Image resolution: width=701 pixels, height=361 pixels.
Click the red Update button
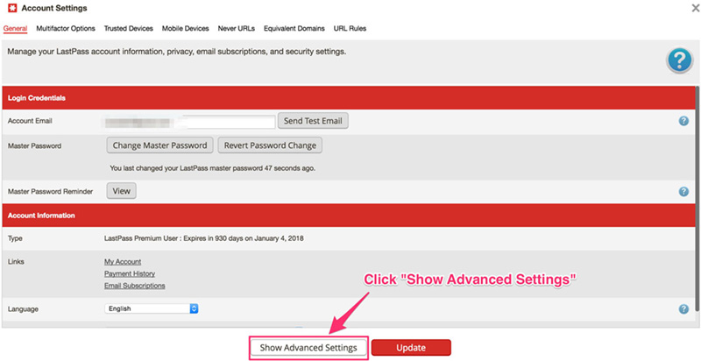(x=411, y=348)
